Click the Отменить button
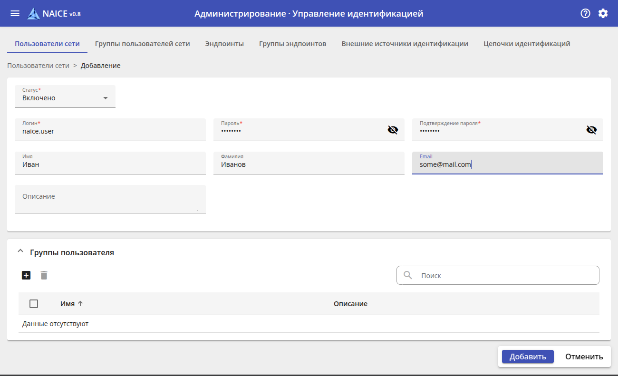Viewport: 618px width, 376px height. coord(584,357)
